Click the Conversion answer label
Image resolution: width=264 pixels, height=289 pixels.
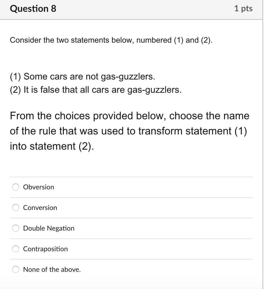[40, 207]
